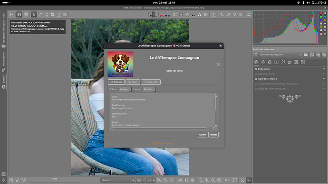The width and height of the screenshot is (328, 184).
Task: Toggle blue channel preview dot
Action: click(166, 16)
